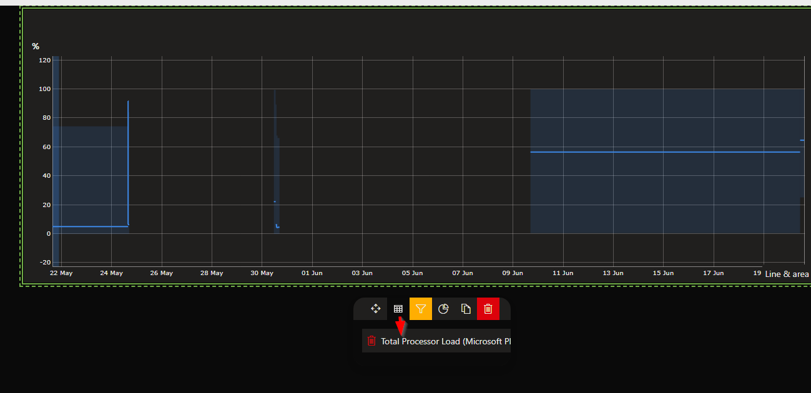Click the 01 Jun x-axis date label
This screenshot has height=393, width=811.
(x=312, y=273)
